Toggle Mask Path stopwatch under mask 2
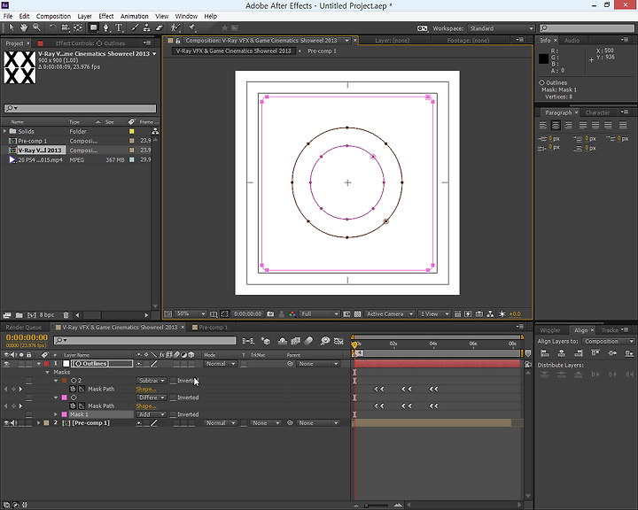This screenshot has height=510, width=638. click(73, 390)
